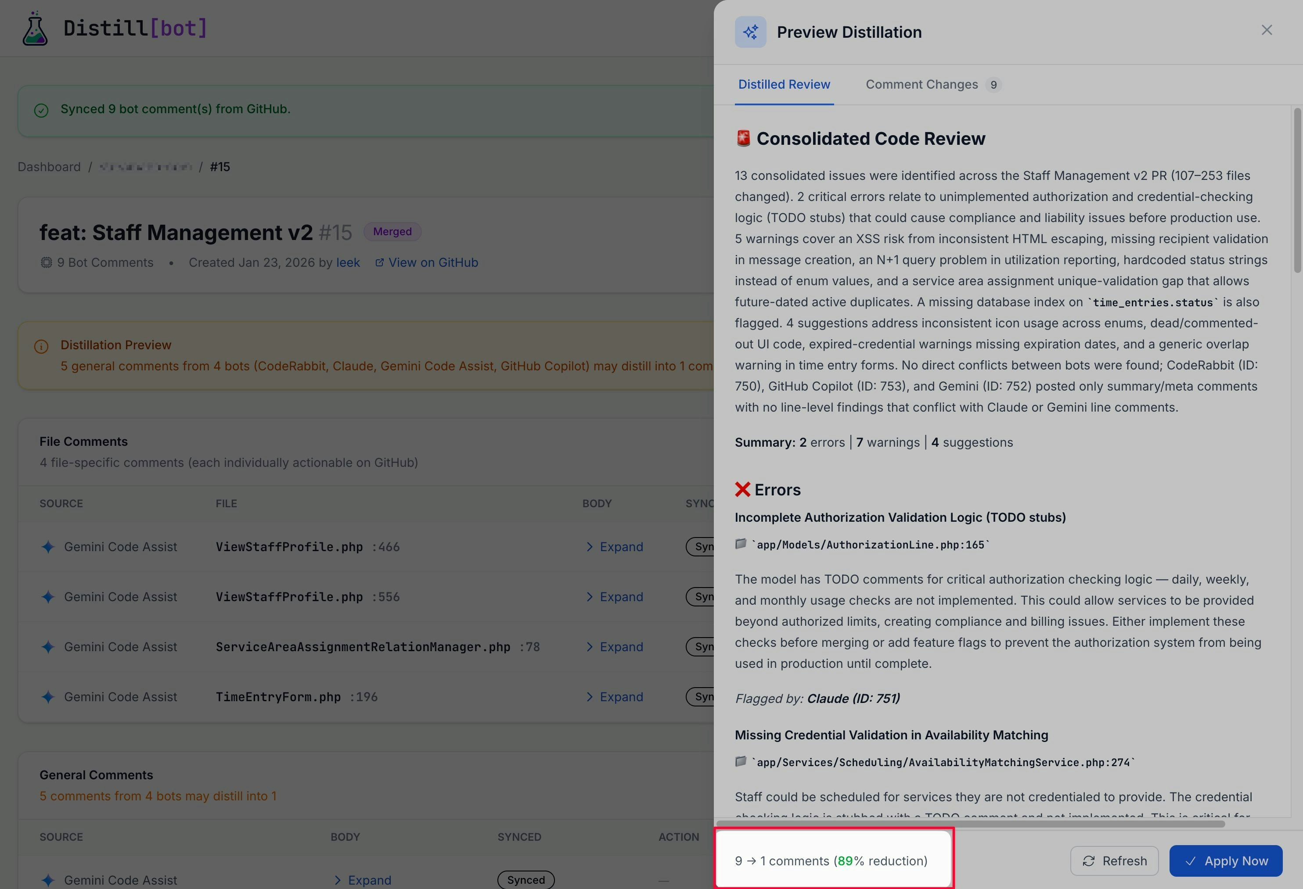Click the info icon in the Distillation Preview notice
The height and width of the screenshot is (889, 1303).
[41, 346]
